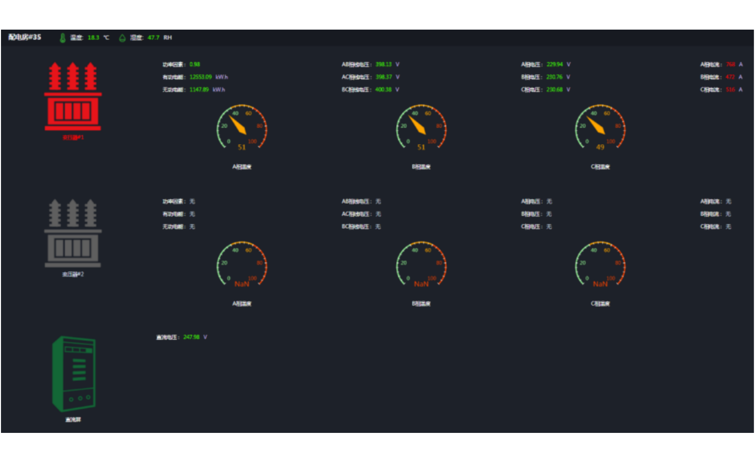Screen dimensions: 756x463
Task: Click Transformer #2 A-phase NaN gauge
Action: click(242, 266)
